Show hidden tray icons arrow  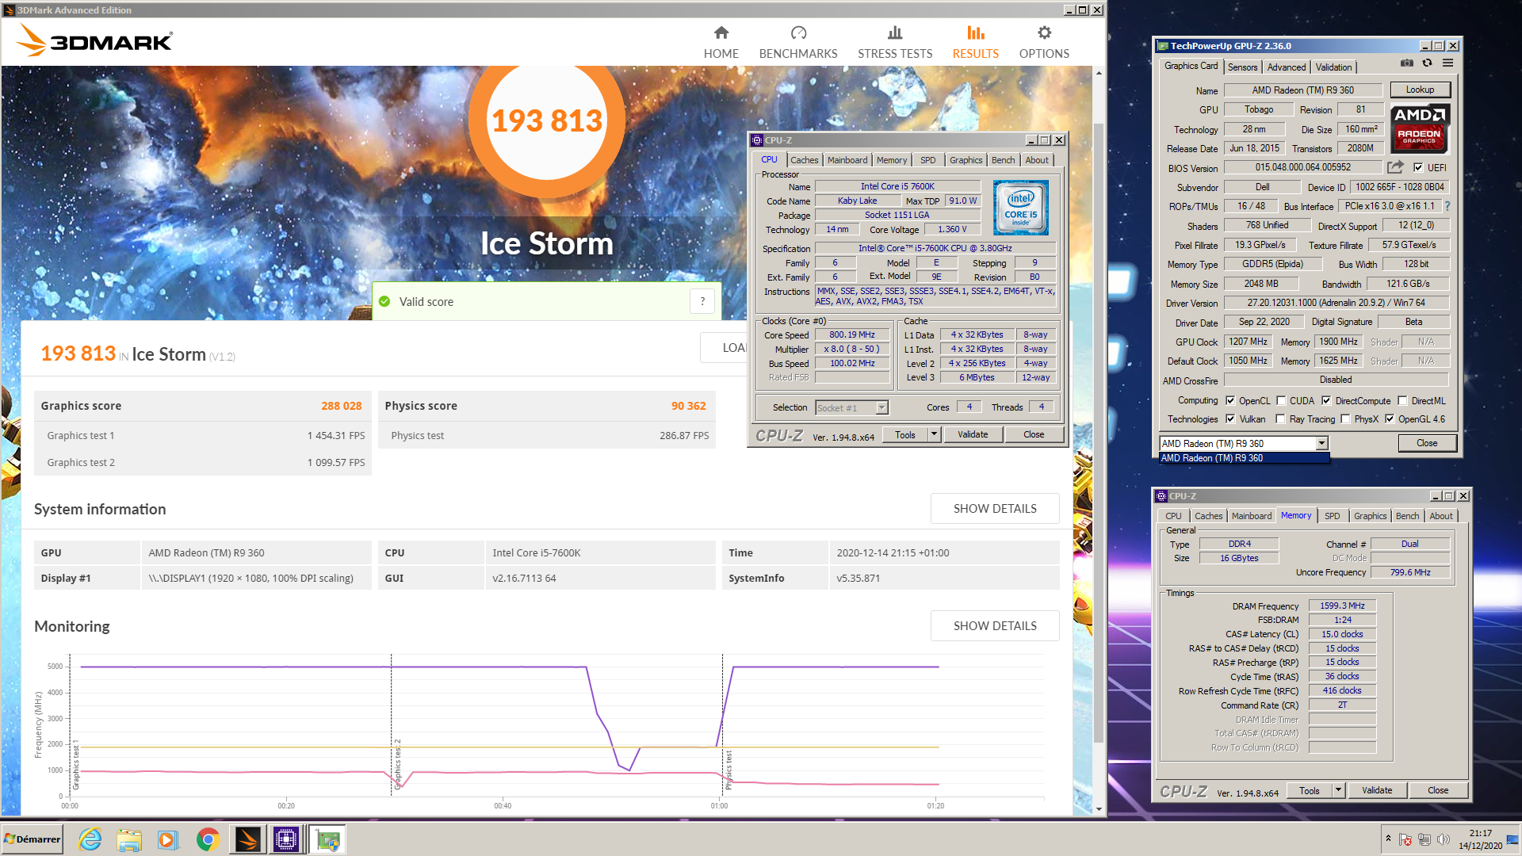click(x=1388, y=838)
